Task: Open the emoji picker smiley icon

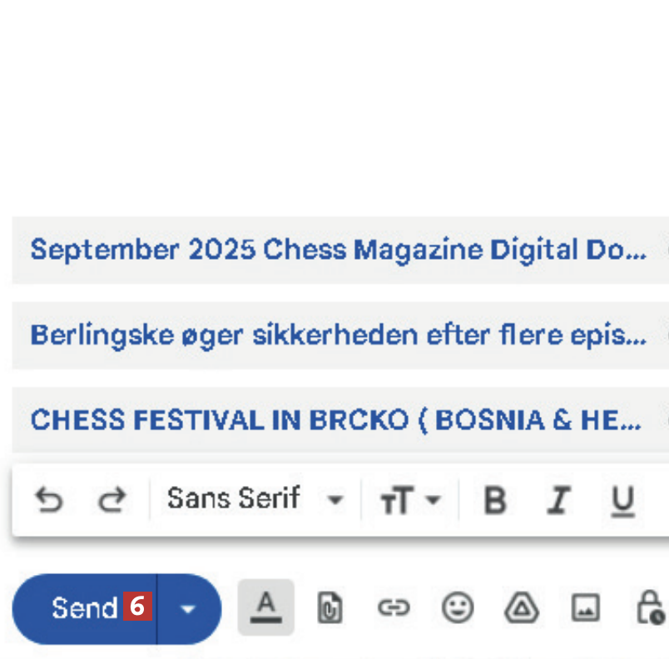Action: point(457,609)
